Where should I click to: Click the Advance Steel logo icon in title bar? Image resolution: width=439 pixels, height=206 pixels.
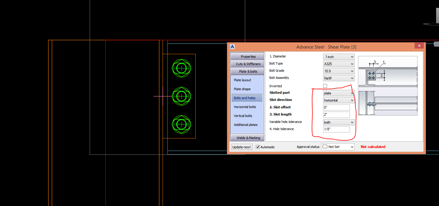232,46
